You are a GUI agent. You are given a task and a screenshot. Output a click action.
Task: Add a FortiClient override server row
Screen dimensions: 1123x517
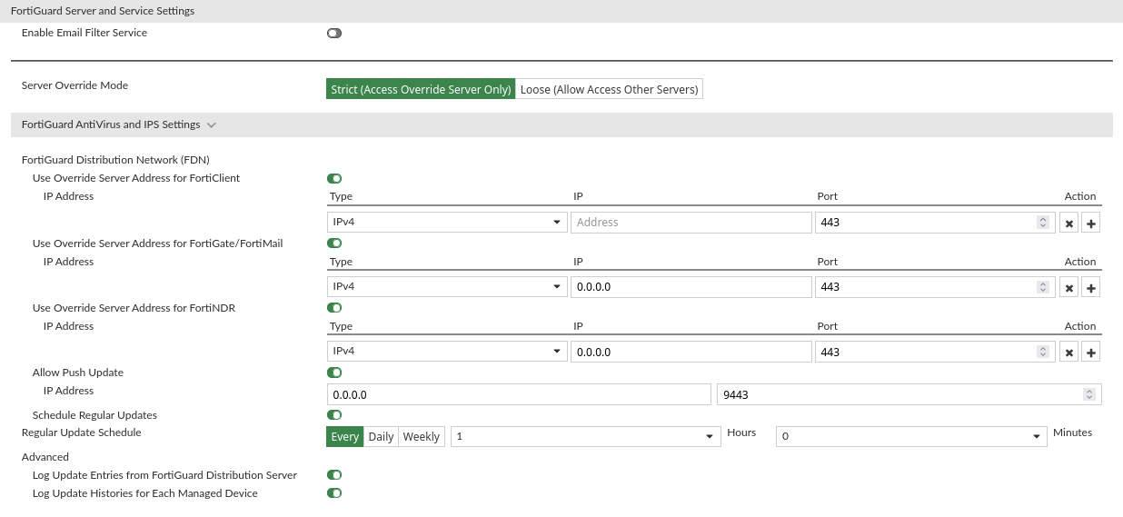point(1091,224)
